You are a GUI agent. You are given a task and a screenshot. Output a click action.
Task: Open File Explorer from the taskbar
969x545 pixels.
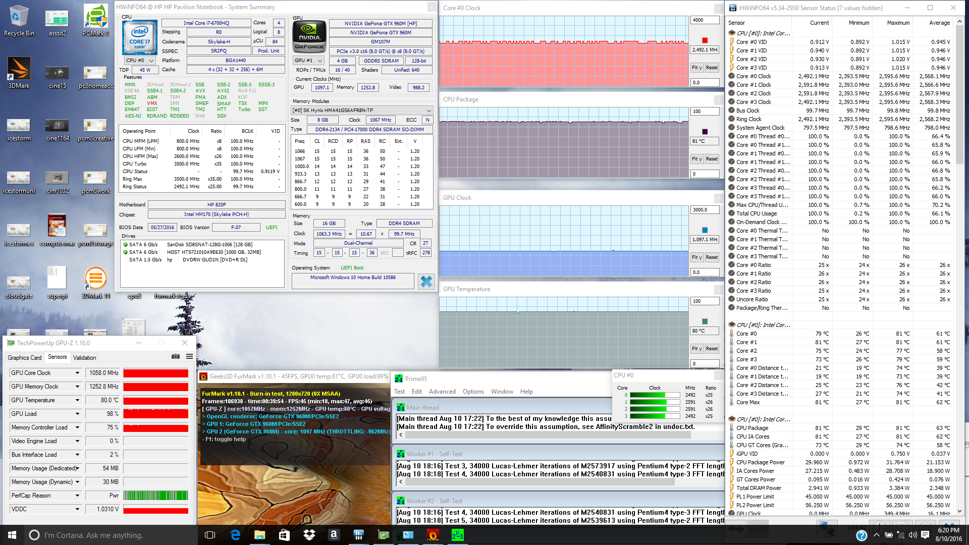pyautogui.click(x=259, y=535)
